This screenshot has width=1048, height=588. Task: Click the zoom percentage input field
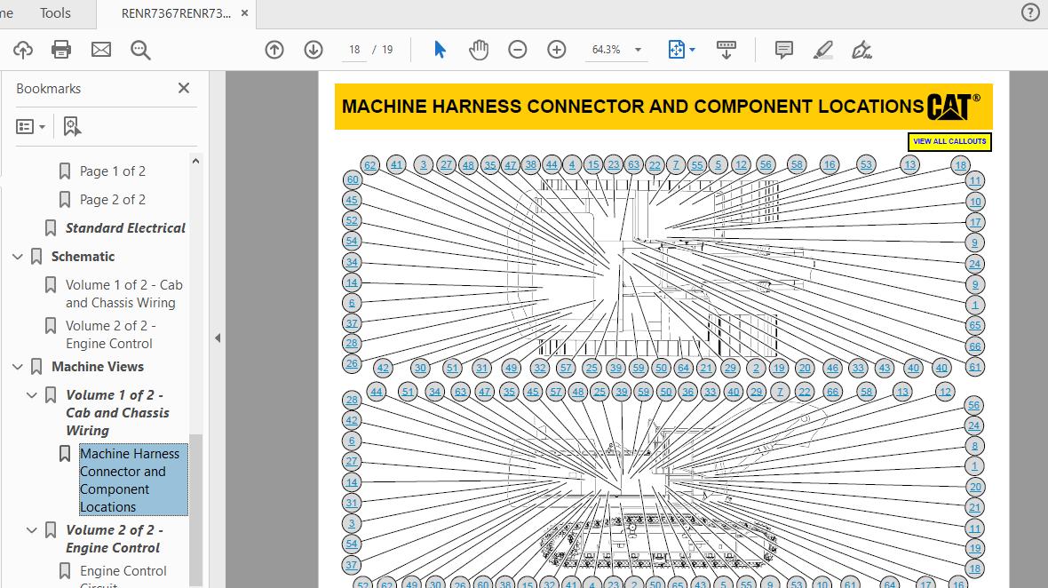pos(607,50)
